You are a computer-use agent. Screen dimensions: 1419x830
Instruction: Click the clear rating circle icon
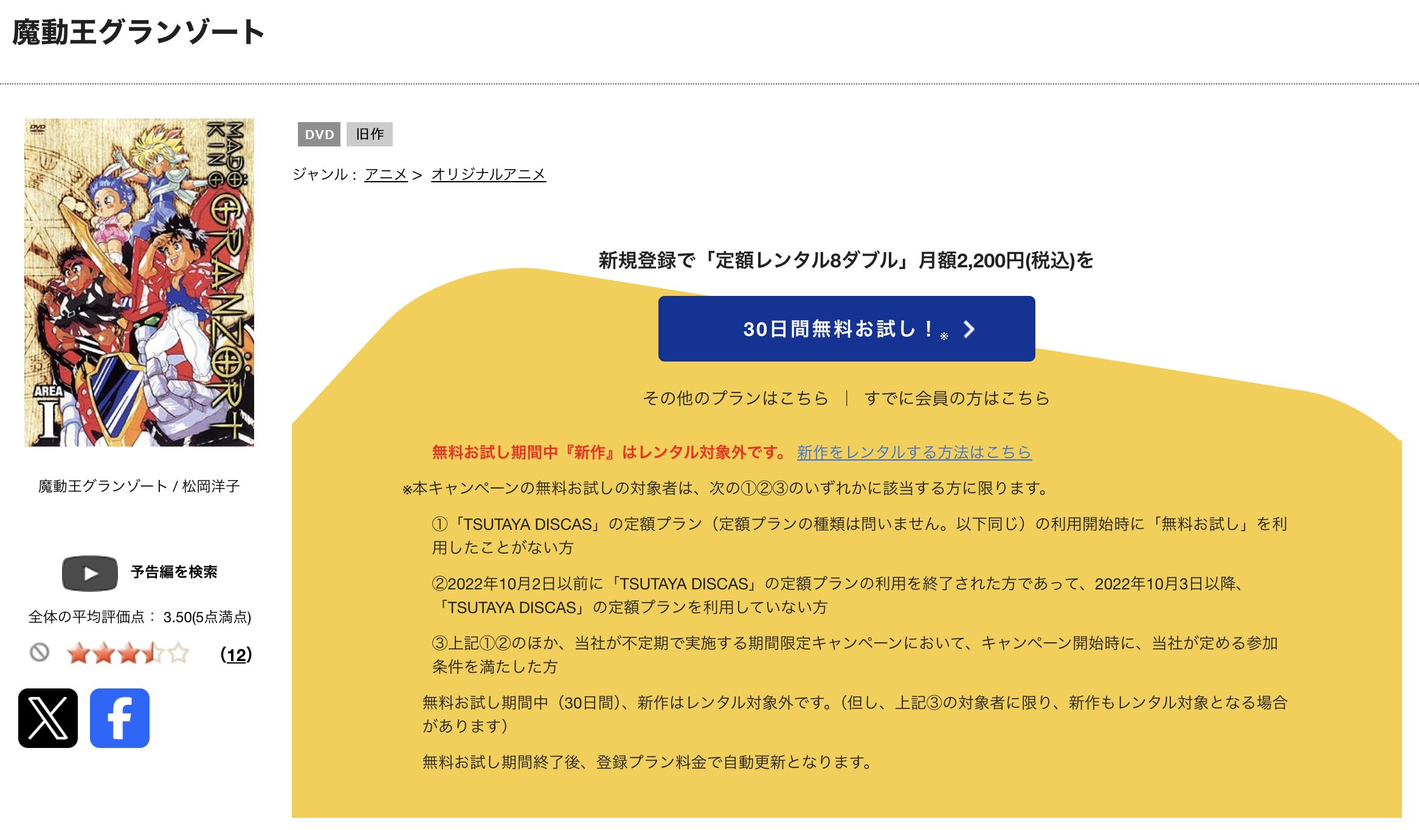[40, 653]
